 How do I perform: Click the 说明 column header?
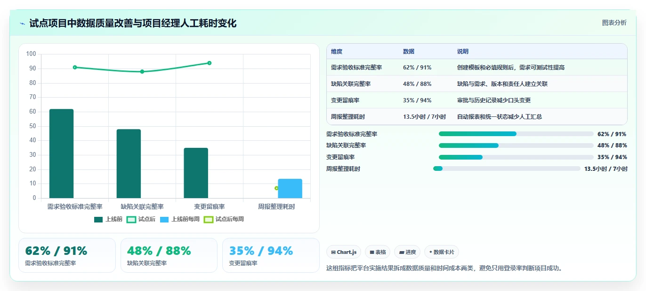463,52
